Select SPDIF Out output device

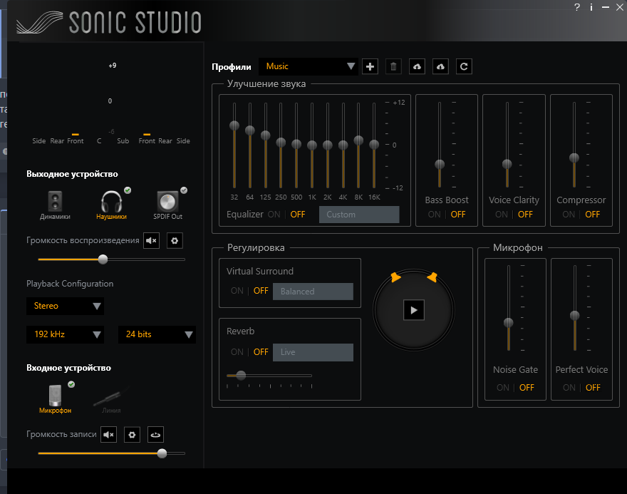click(x=167, y=205)
